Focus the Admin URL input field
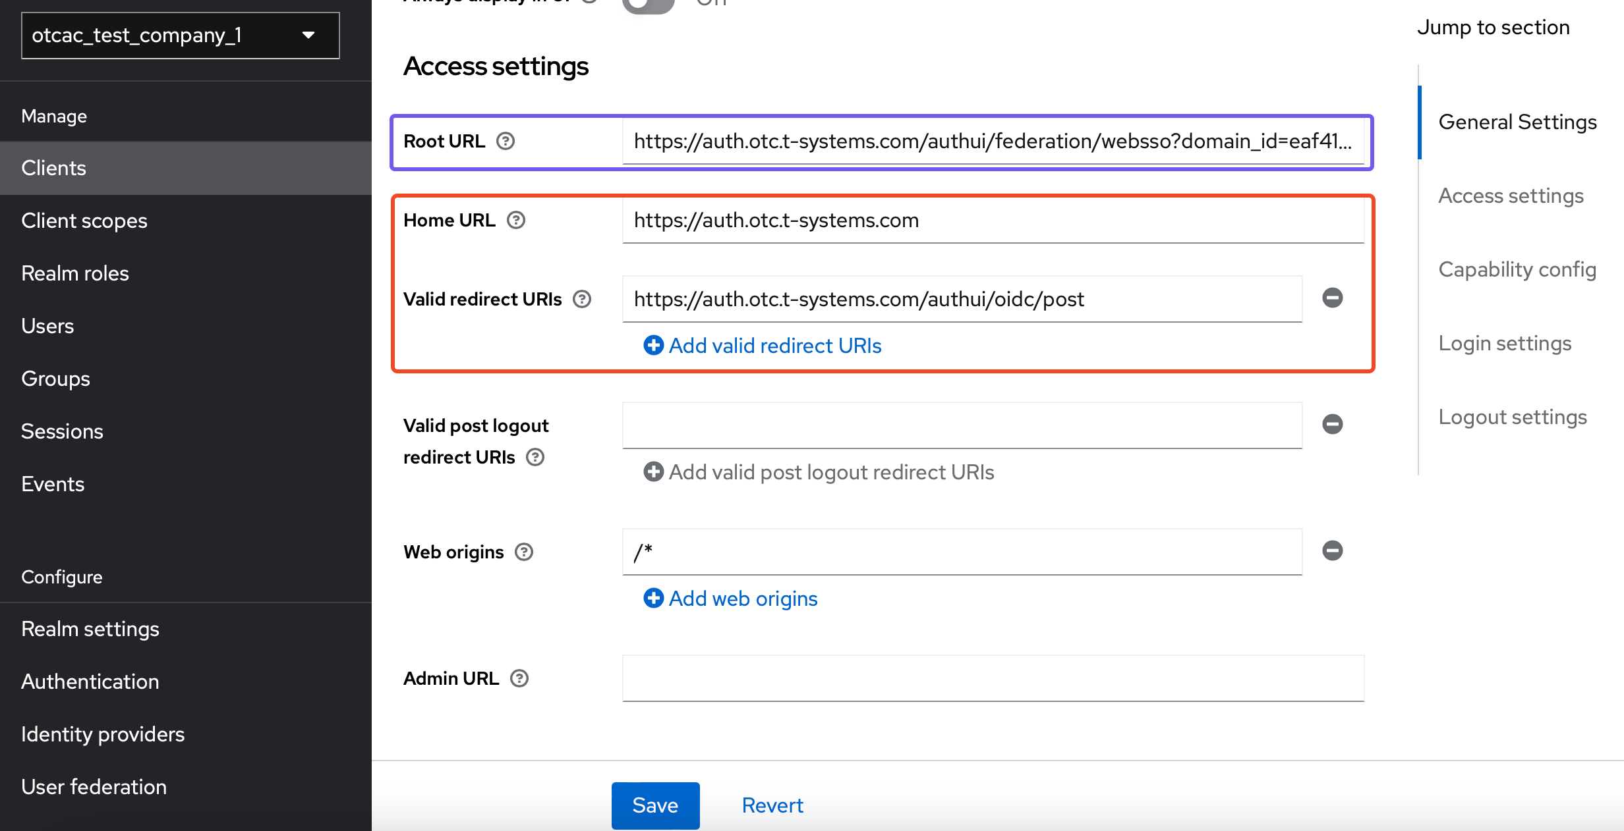Viewport: 1624px width, 831px height. pyautogui.click(x=993, y=678)
